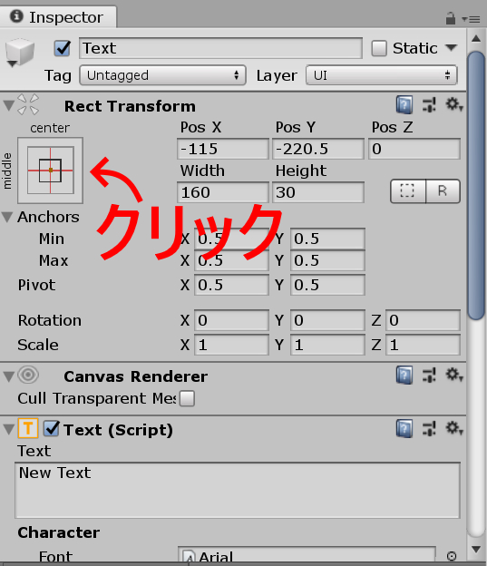Collapse the Anchors foldout
The image size is (487, 566).
click(x=7, y=217)
